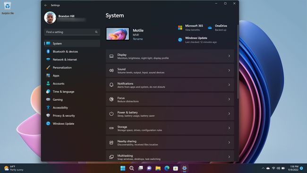Image resolution: width=307 pixels, height=173 pixels.
Task: Click Brandon Hill's profile picture
Action: (x=50, y=17)
